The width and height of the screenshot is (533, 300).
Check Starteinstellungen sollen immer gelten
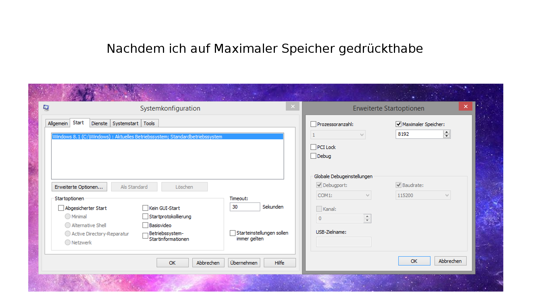[x=233, y=233]
